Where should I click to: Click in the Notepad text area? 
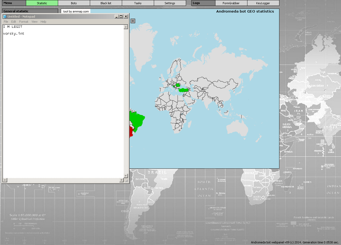[63, 101]
